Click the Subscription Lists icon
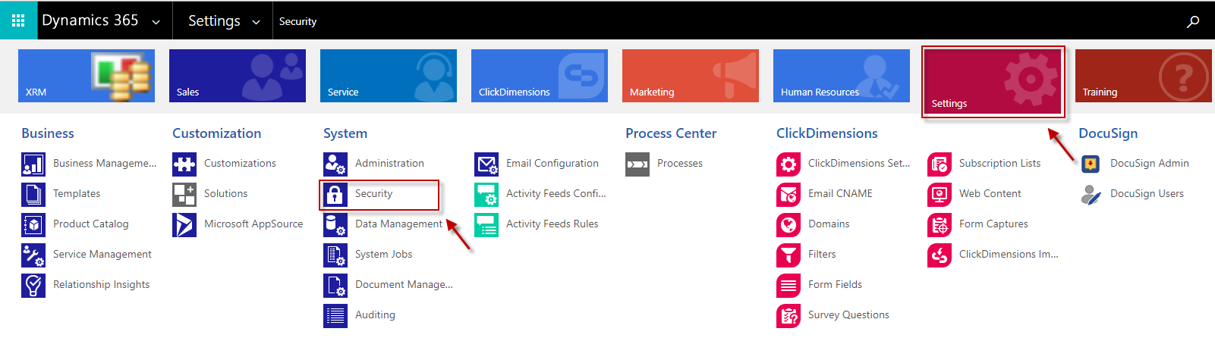 pyautogui.click(x=940, y=164)
